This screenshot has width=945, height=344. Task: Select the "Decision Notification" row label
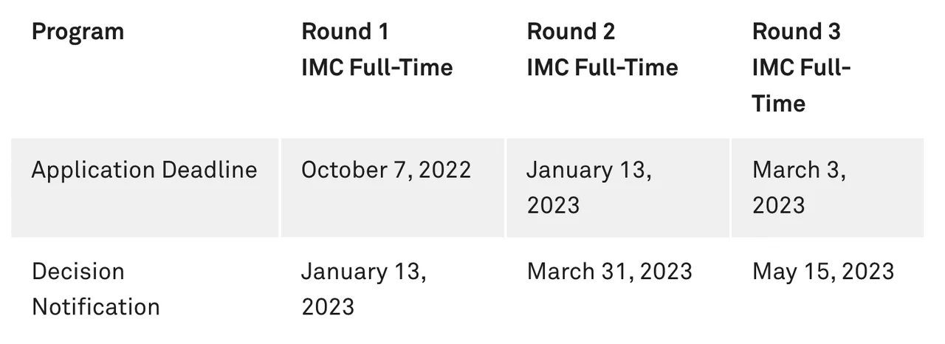click(x=95, y=289)
